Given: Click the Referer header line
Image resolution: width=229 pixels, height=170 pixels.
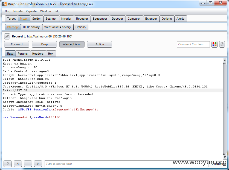Looking at the screenshot, I should [x=37, y=98].
